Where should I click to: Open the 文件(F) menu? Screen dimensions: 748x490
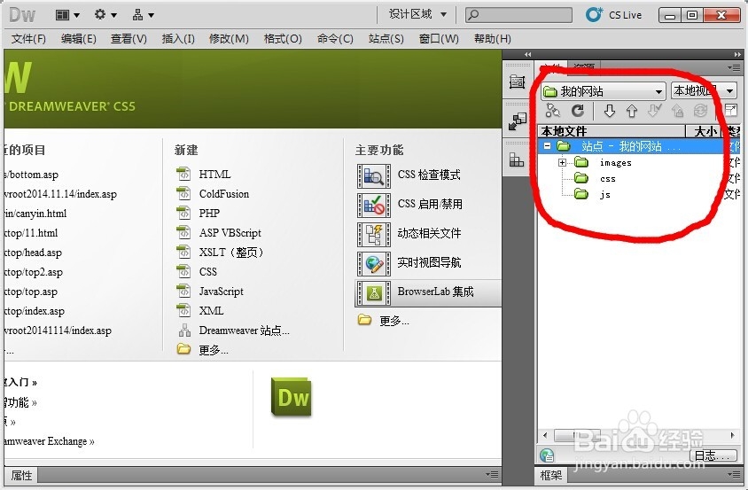tap(28, 39)
